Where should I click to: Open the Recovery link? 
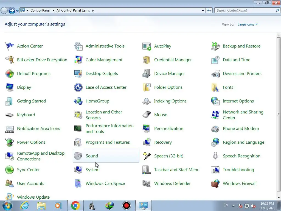163,142
